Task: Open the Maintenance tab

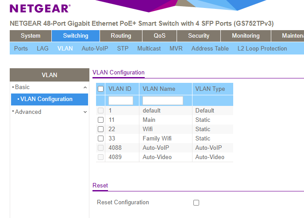Action: pyautogui.click(x=288, y=36)
